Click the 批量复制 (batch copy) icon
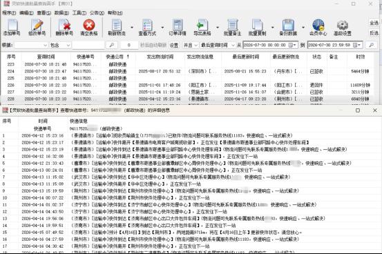The image size is (382, 254). click(257, 28)
